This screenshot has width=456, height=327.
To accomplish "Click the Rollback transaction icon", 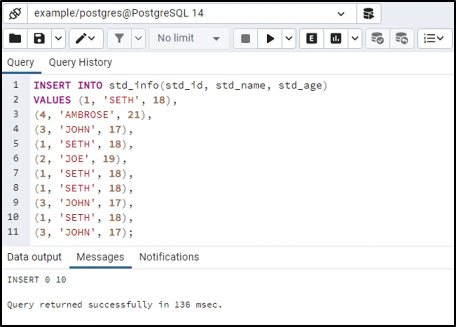I will click(402, 39).
